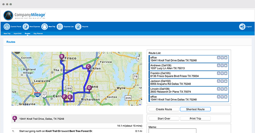Move Jackson (Dal102) stop up
The image size is (255, 133).
pos(218,81)
